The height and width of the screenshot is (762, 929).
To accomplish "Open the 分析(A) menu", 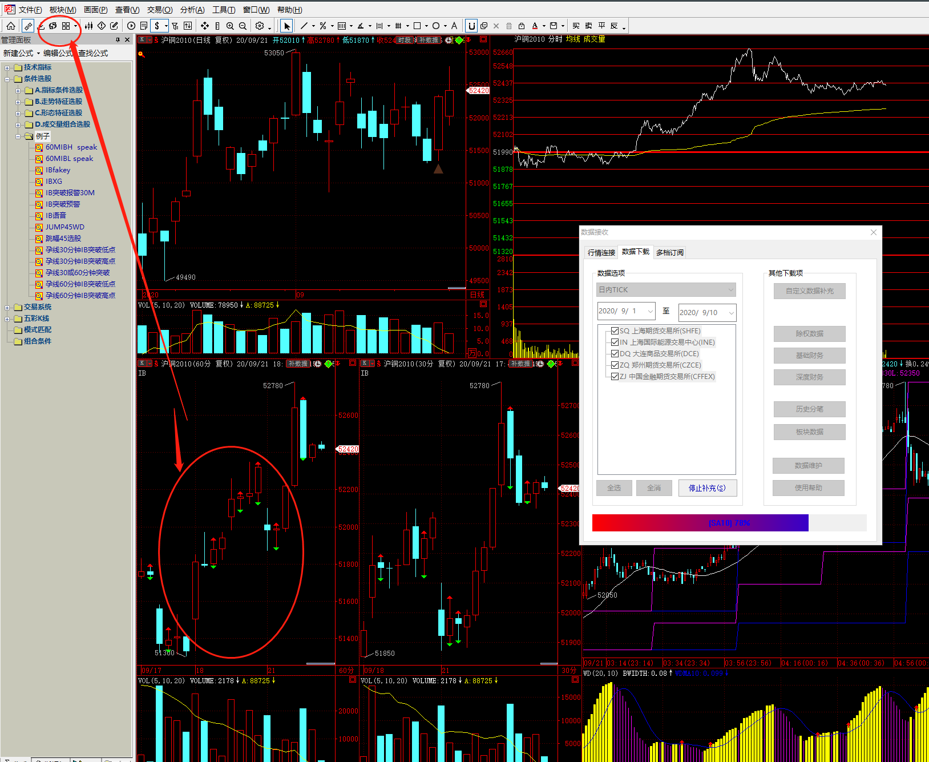I will (x=192, y=10).
